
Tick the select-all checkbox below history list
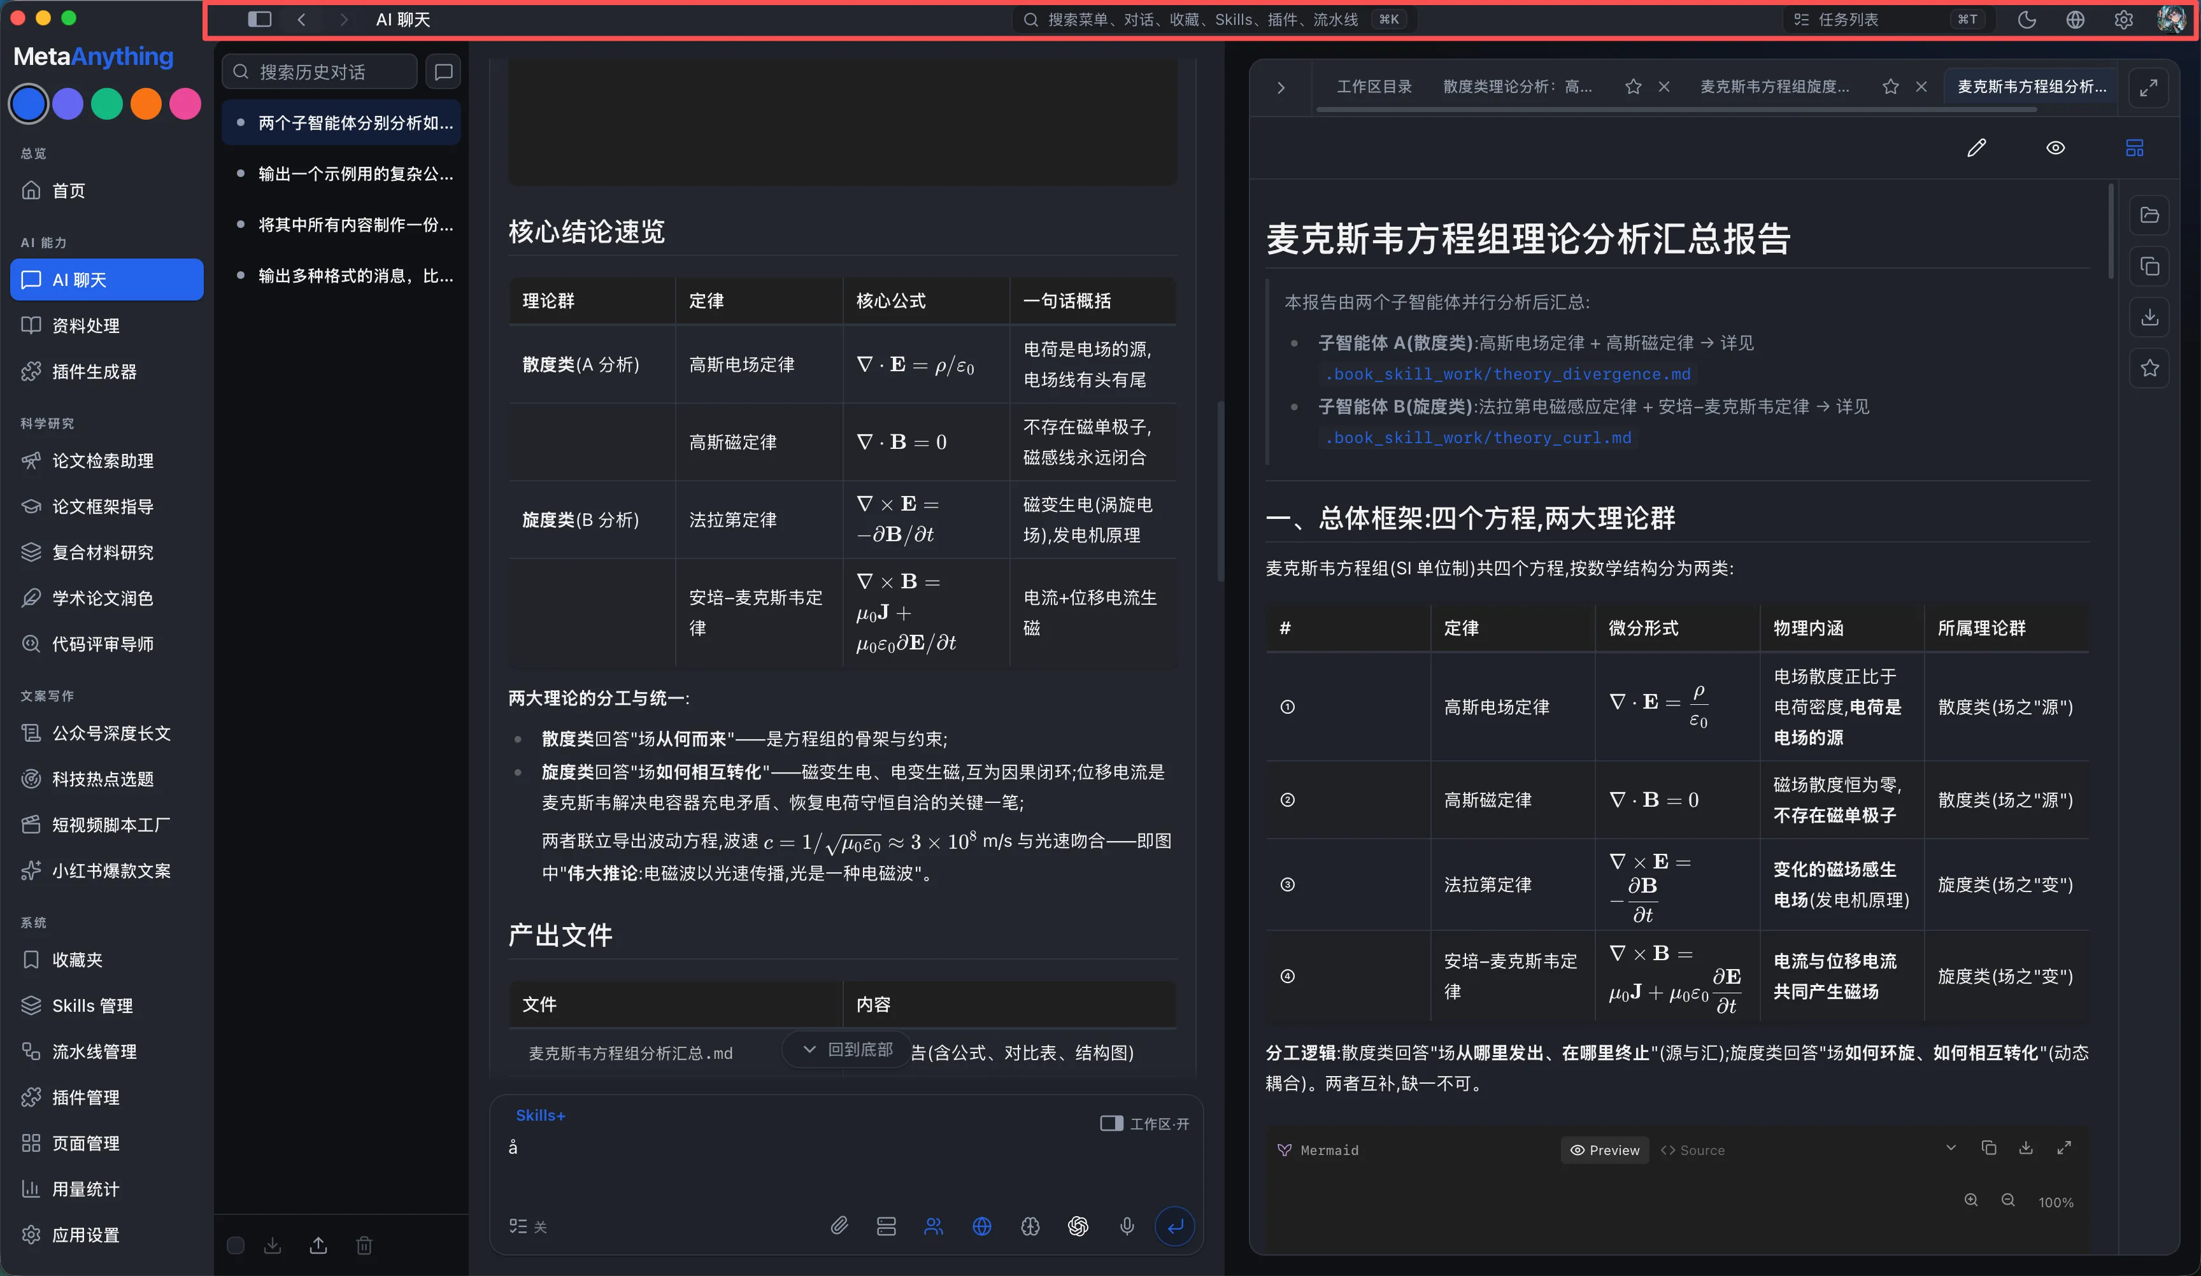click(x=236, y=1245)
